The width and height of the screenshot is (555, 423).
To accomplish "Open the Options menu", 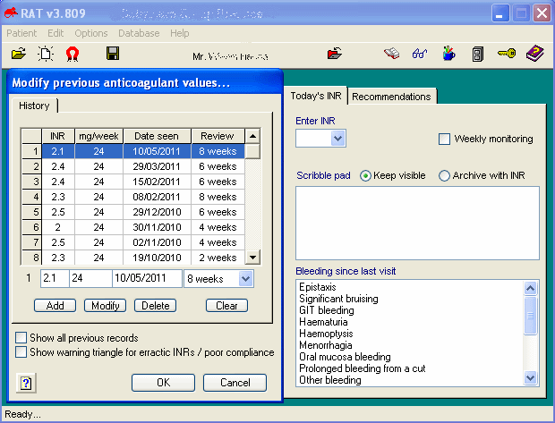I will pos(91,33).
